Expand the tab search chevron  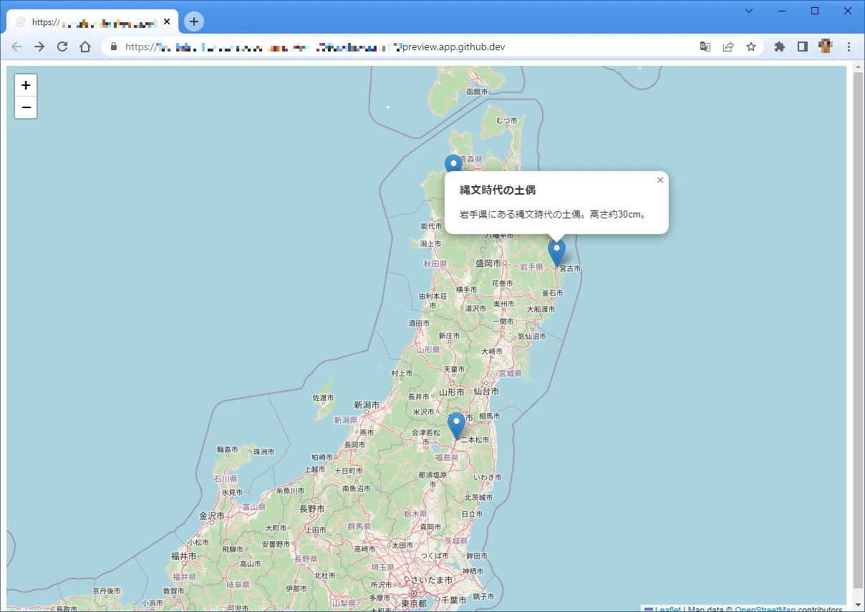(x=749, y=11)
